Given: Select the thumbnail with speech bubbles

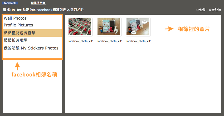Looking at the screenshot, I should click(x=138, y=27).
